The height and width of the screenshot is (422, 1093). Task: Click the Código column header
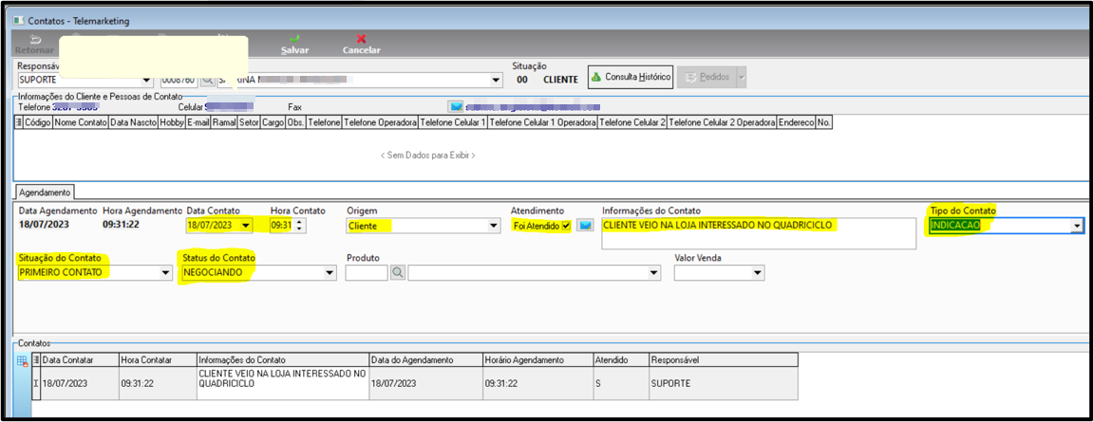pos(38,122)
